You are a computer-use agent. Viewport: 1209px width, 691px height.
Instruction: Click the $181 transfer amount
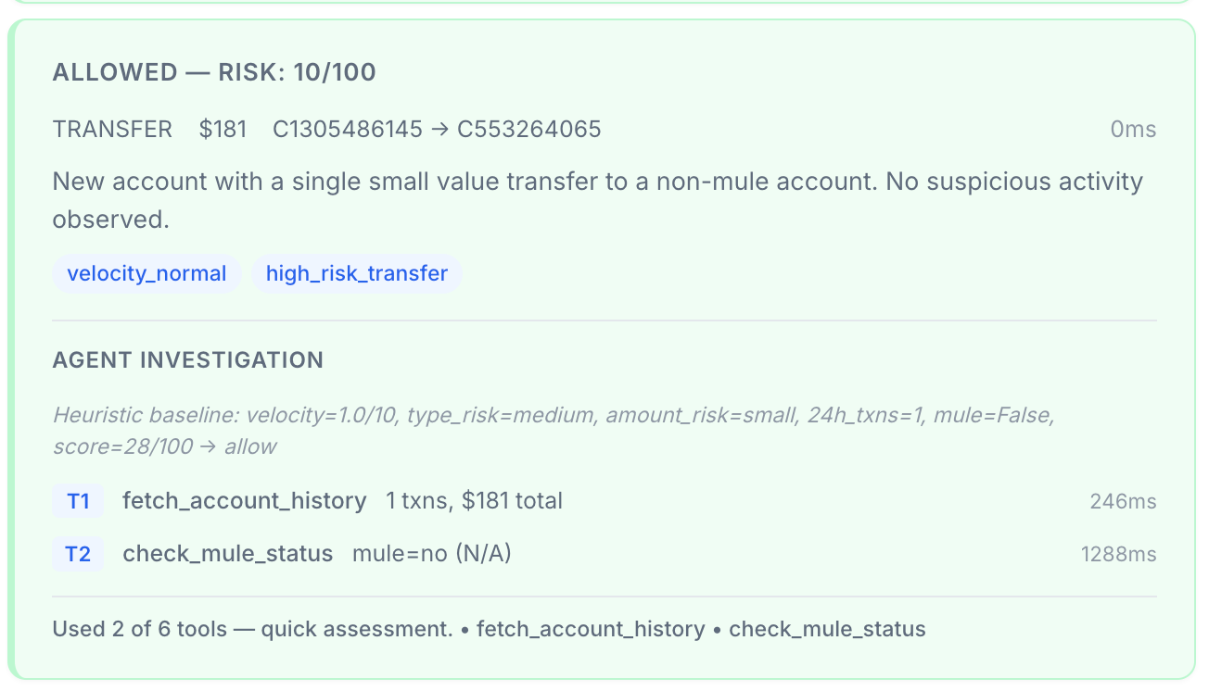pos(223,129)
